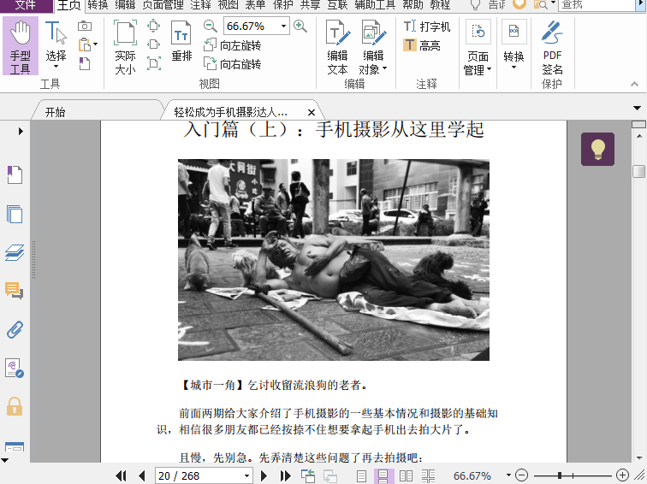This screenshot has width=647, height=484.
Task: Switch to the Convert (转换) ribbon tab
Action: [98, 5]
